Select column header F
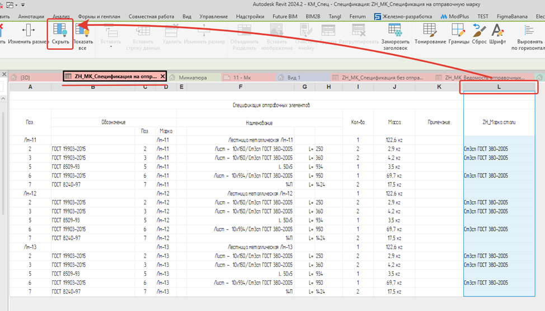Viewport: 545px width, 311px height. 241,87
